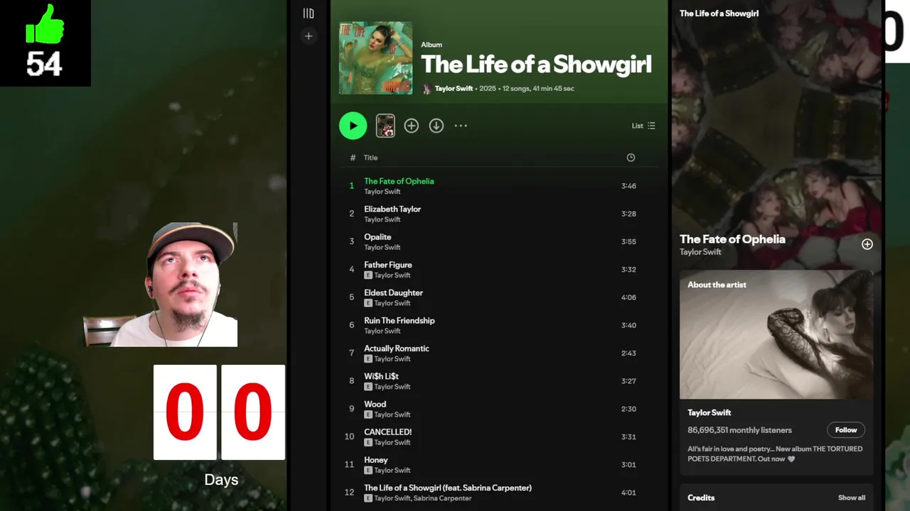Click Taylor Swift under now playing title
This screenshot has height=511, width=910.
point(700,252)
